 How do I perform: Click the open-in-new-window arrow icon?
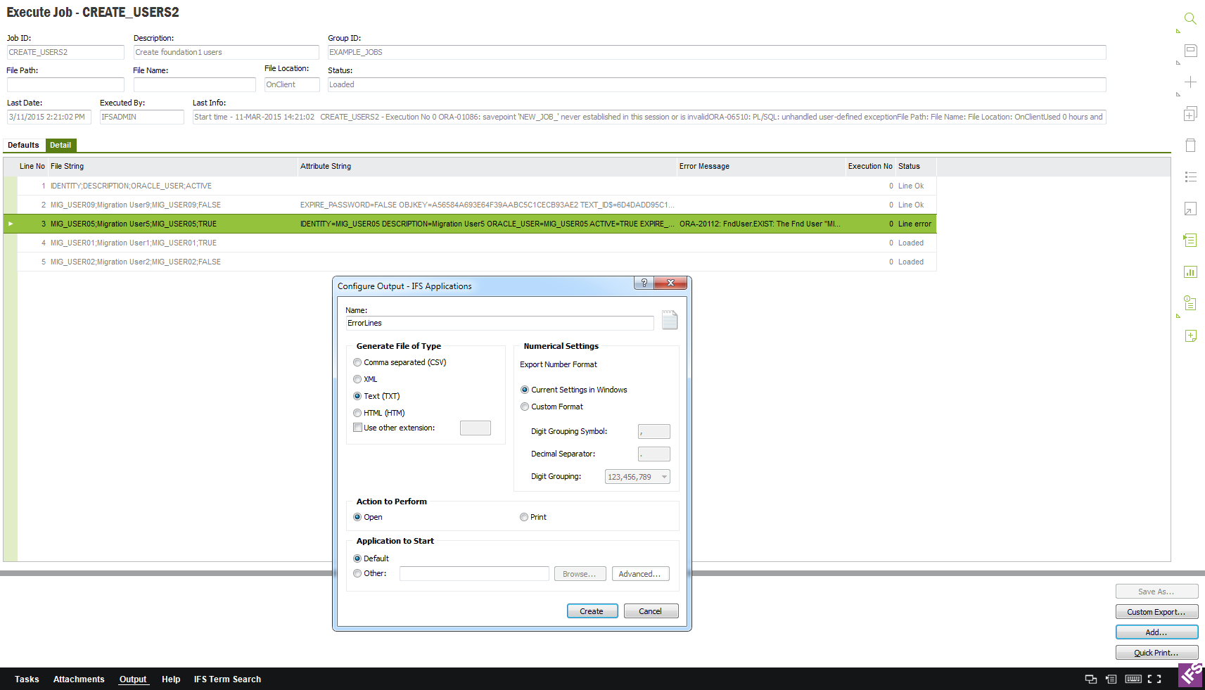click(x=1190, y=209)
